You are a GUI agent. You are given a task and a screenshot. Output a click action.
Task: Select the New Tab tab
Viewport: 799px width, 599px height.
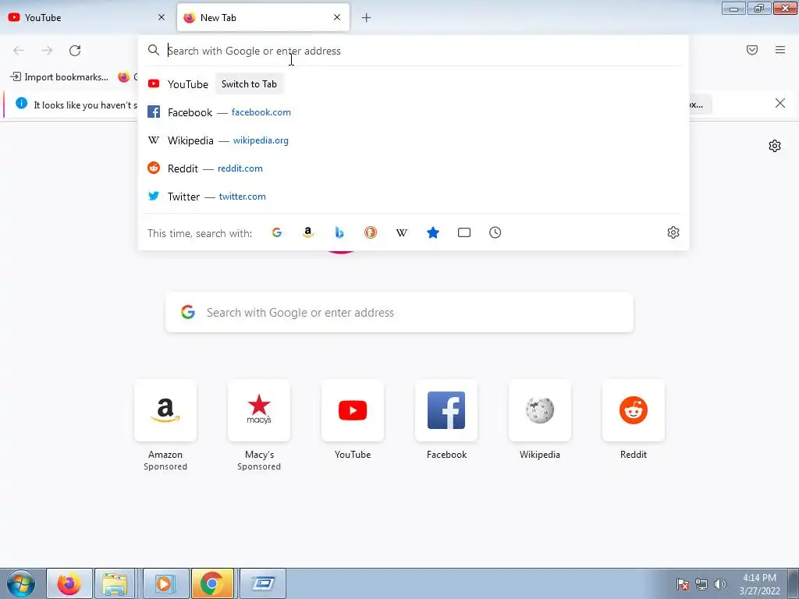tap(263, 18)
